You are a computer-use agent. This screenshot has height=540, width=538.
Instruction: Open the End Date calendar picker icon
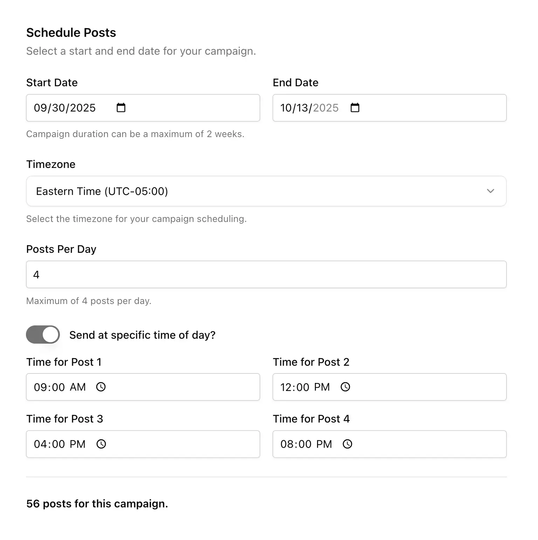[x=355, y=108]
